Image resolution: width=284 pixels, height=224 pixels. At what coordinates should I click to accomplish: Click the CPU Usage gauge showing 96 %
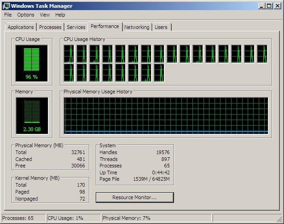click(x=32, y=63)
